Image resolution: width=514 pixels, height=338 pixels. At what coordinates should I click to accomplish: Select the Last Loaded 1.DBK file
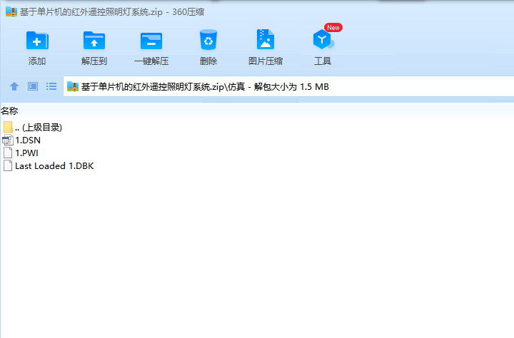pos(49,165)
